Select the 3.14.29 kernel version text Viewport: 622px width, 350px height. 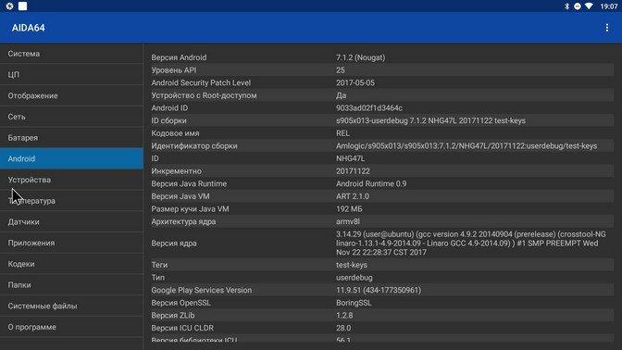[x=471, y=244]
